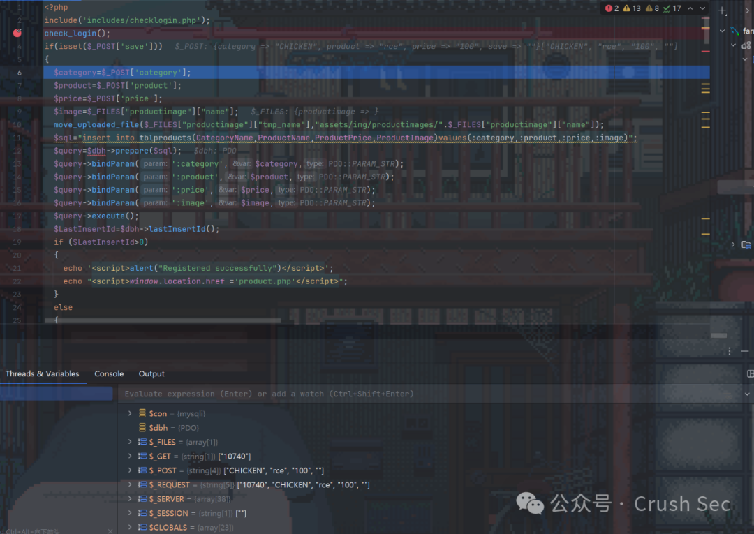This screenshot has height=534, width=754.
Task: Click line number 17 in the gutter
Action: point(17,216)
